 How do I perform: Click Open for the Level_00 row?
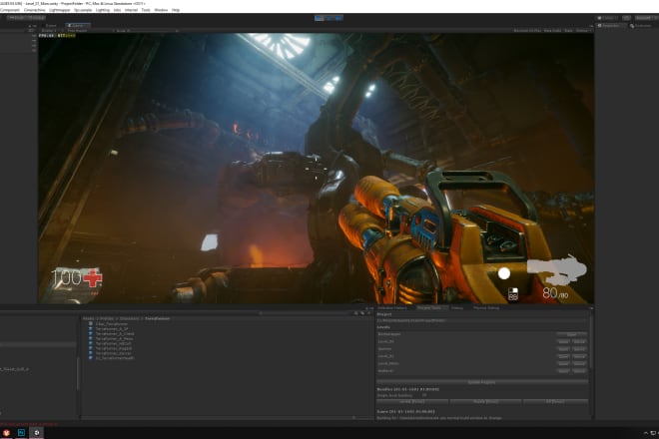[563, 342]
